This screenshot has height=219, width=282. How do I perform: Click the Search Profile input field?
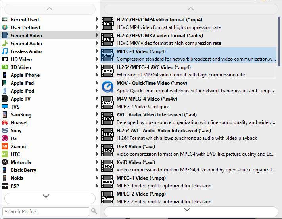46,211
